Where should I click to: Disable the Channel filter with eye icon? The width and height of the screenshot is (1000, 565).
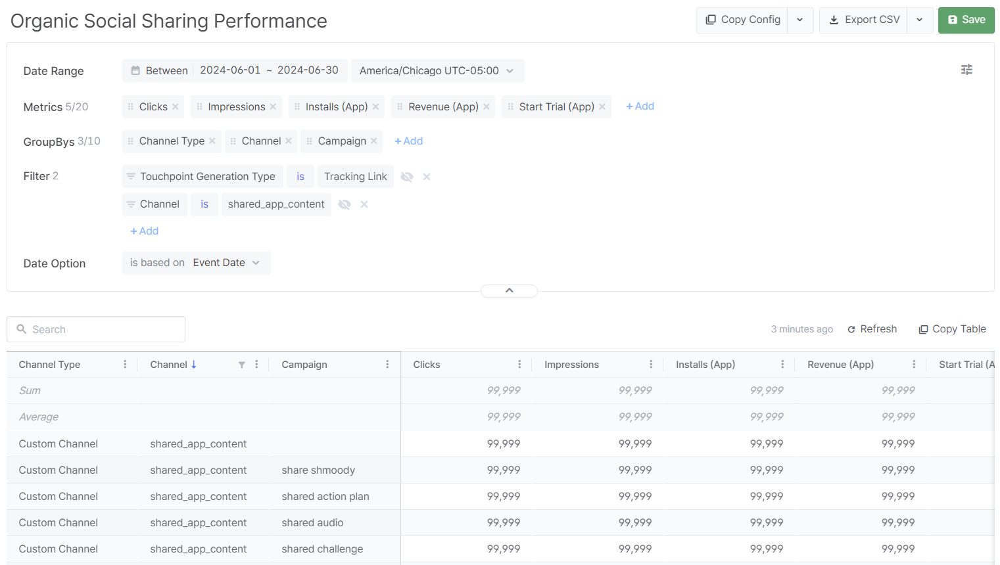tap(345, 204)
